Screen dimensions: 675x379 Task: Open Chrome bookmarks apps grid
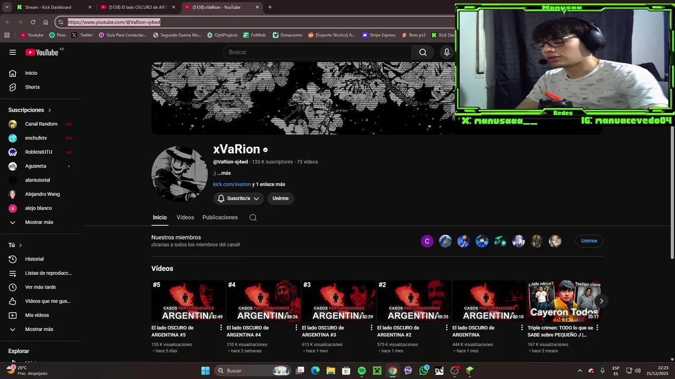click(7, 35)
